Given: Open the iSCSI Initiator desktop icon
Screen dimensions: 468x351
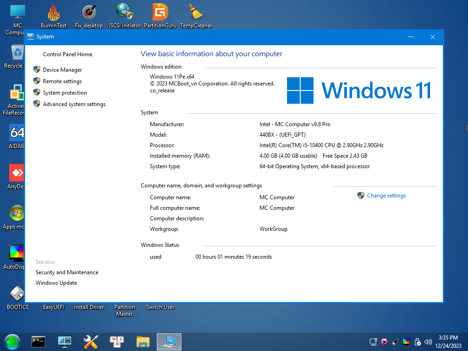Looking at the screenshot, I should pos(124,14).
